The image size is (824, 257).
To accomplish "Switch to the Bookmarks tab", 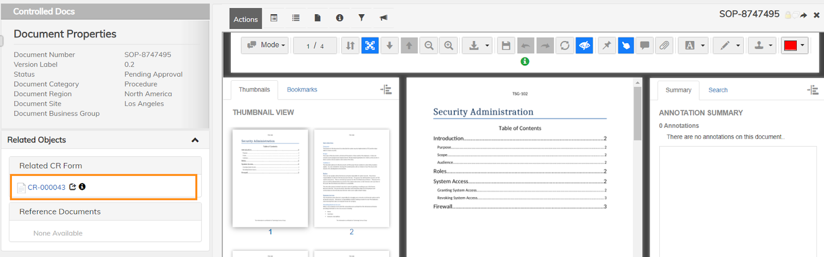I will point(302,89).
